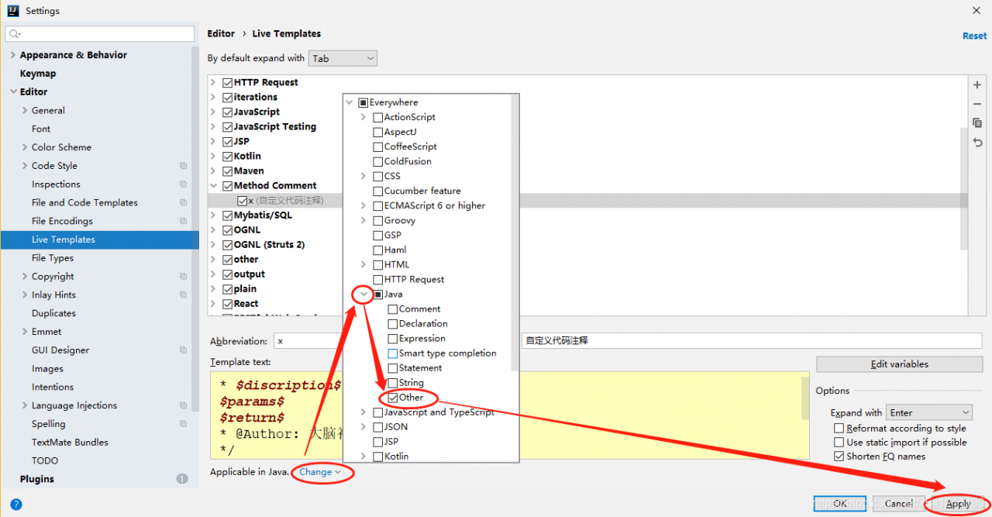
Task: Expand the JavaScript and TypeScript context node
Action: [363, 412]
